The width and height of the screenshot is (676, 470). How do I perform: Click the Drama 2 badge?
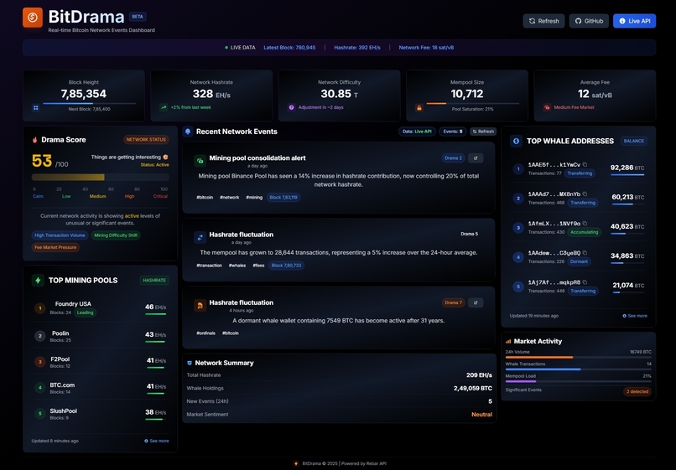coord(453,158)
